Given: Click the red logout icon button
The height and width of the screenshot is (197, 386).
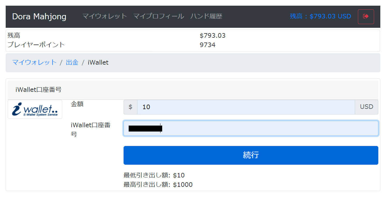Looking at the screenshot, I should pyautogui.click(x=366, y=16).
